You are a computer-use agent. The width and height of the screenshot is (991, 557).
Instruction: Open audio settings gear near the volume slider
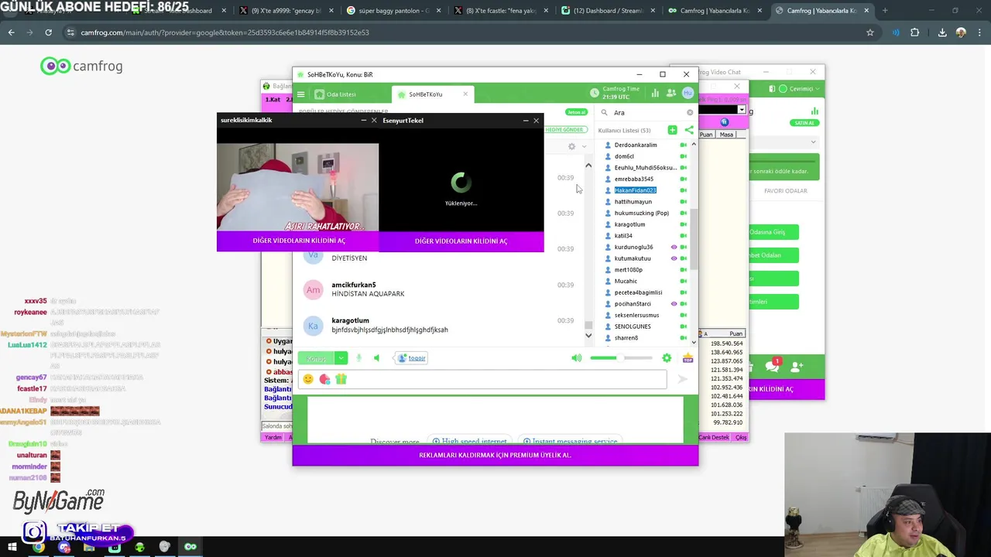667,358
